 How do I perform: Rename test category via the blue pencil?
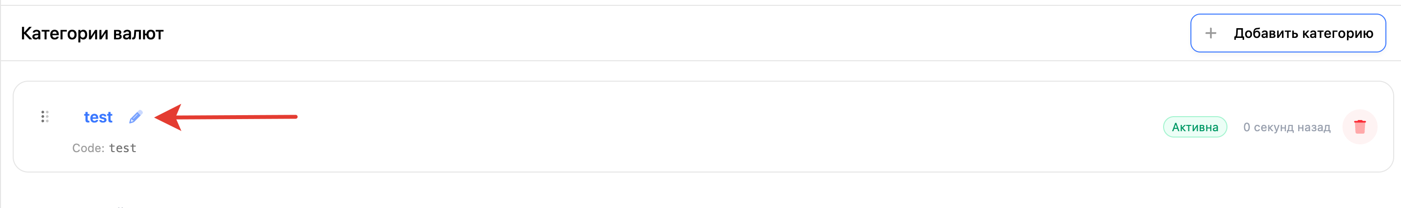click(x=136, y=117)
